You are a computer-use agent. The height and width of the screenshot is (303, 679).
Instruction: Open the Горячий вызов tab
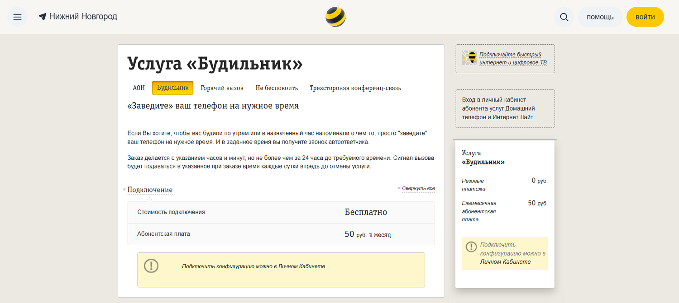pyautogui.click(x=222, y=88)
